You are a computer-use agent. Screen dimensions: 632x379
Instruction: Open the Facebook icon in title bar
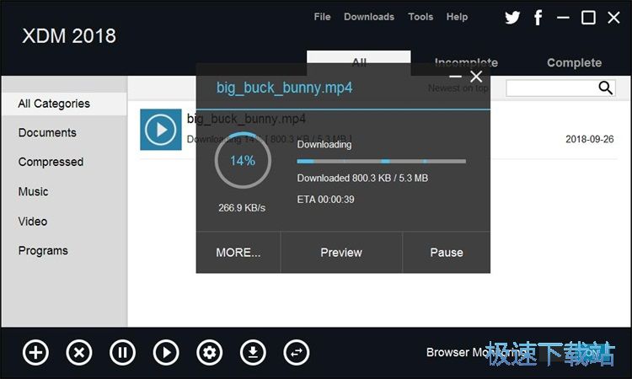coord(538,18)
